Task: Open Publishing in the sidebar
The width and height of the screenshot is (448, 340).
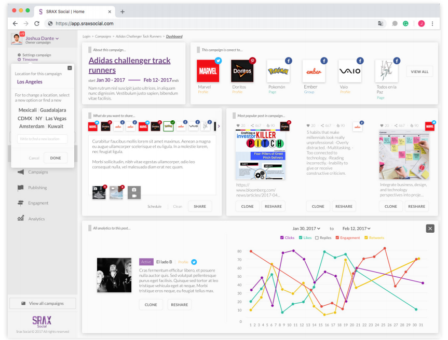Action: (x=32, y=188)
